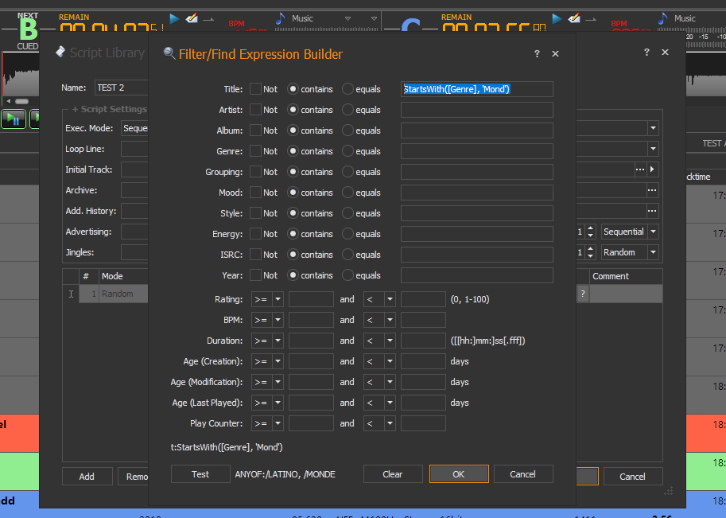Click the blue music note icon

pyautogui.click(x=280, y=18)
